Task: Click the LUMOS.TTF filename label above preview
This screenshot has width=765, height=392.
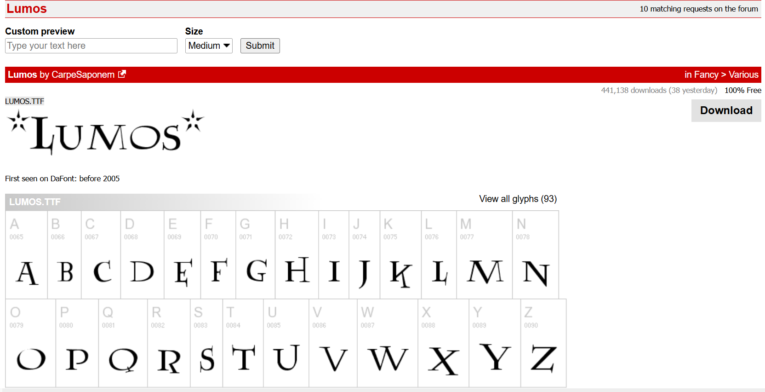Action: point(25,101)
